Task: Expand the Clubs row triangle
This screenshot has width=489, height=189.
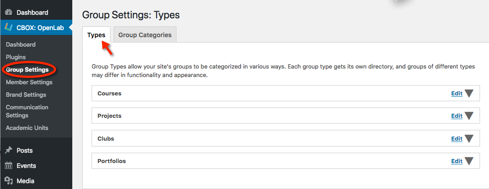Action: pos(469,139)
